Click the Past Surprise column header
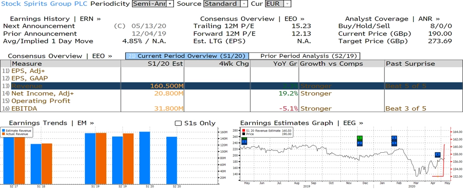The height and width of the screenshot is (191, 463). point(423,64)
